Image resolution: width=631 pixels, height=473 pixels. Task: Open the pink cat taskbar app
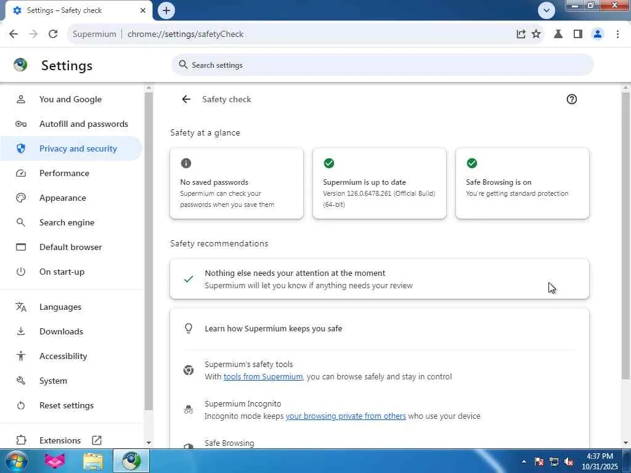[x=55, y=461]
